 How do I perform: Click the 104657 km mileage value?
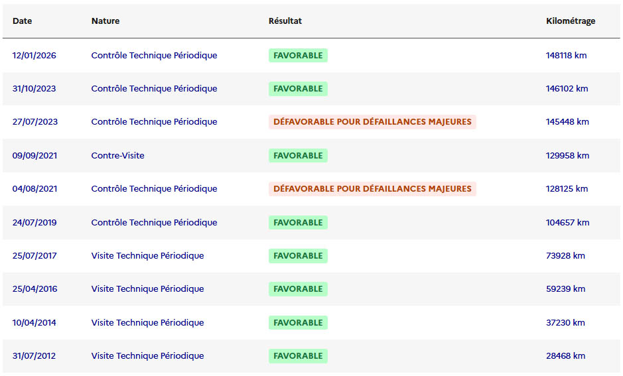pyautogui.click(x=567, y=223)
